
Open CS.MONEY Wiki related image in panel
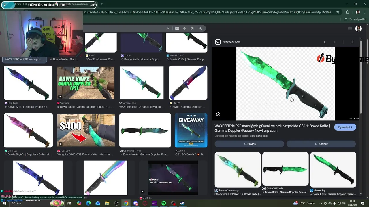[x=285, y=169]
